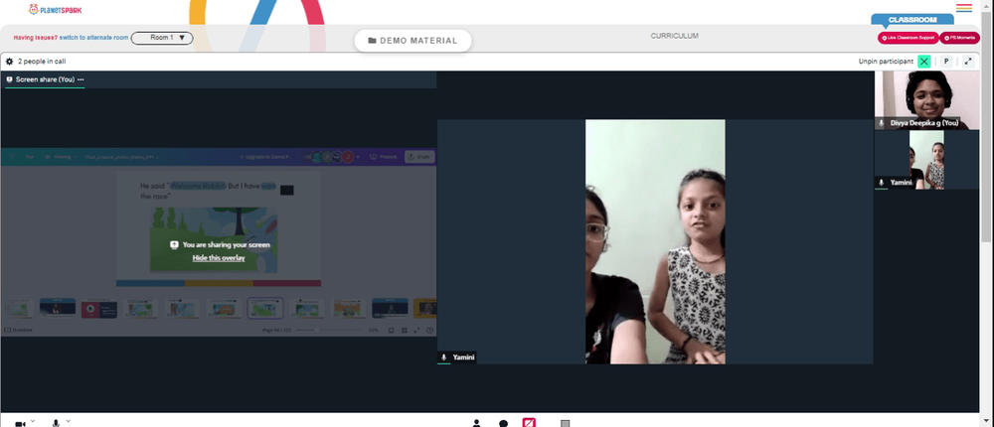Click the Having issues? text
This screenshot has height=427, width=994.
[36, 38]
